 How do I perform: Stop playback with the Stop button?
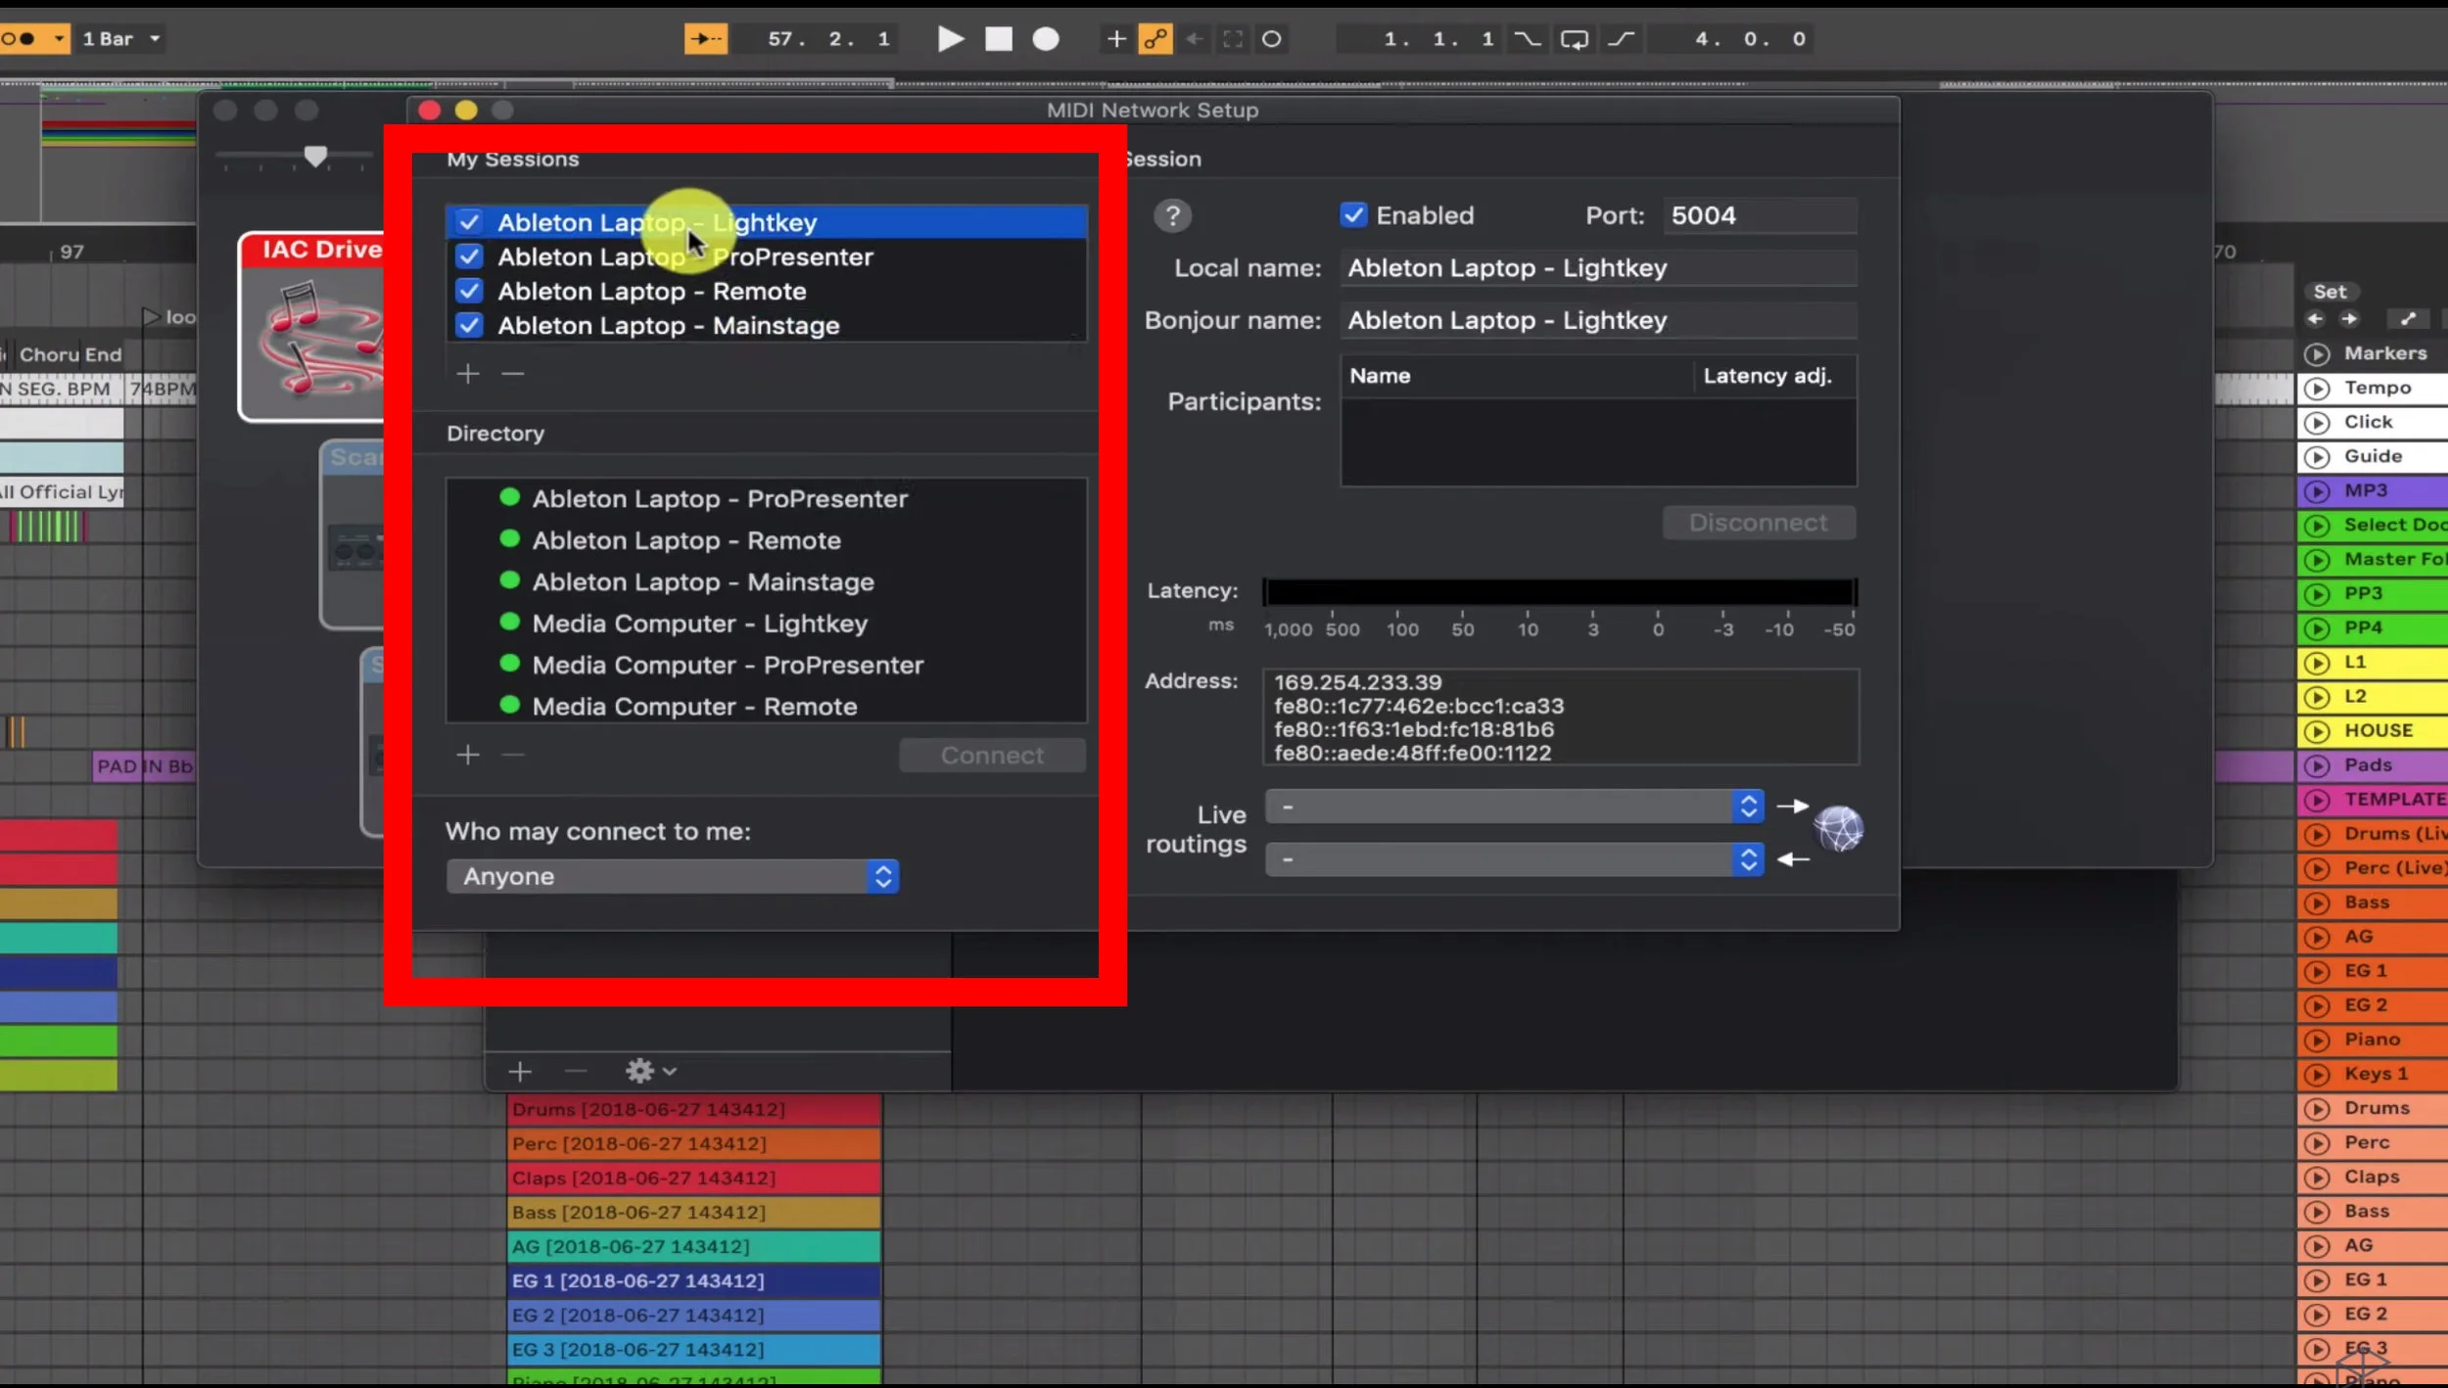pos(998,39)
